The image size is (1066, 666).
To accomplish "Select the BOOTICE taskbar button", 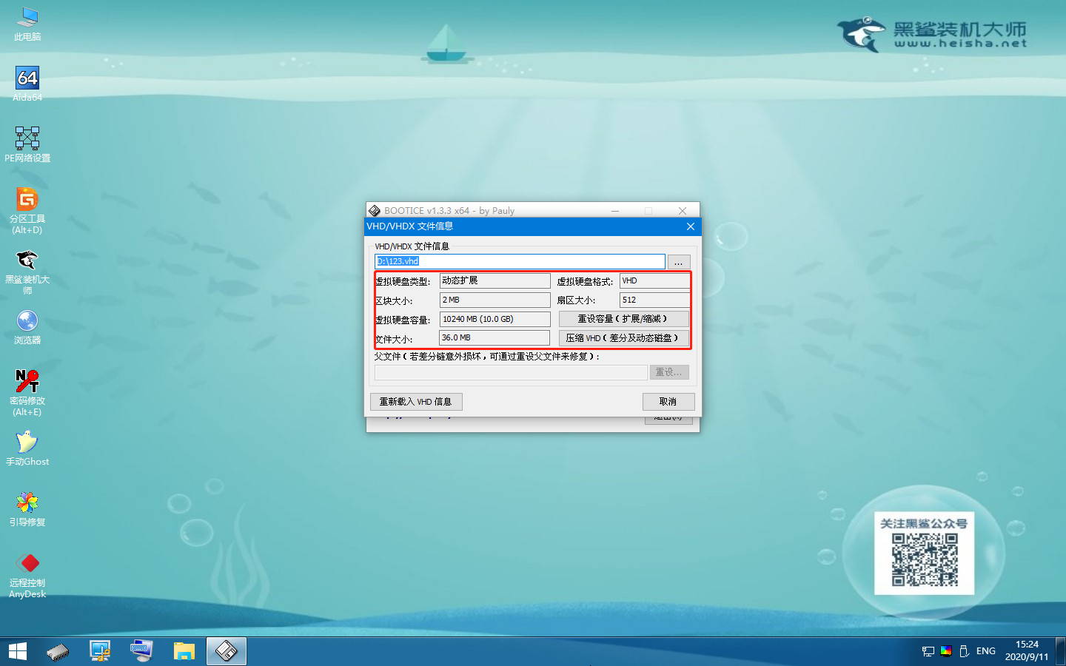I will [226, 651].
